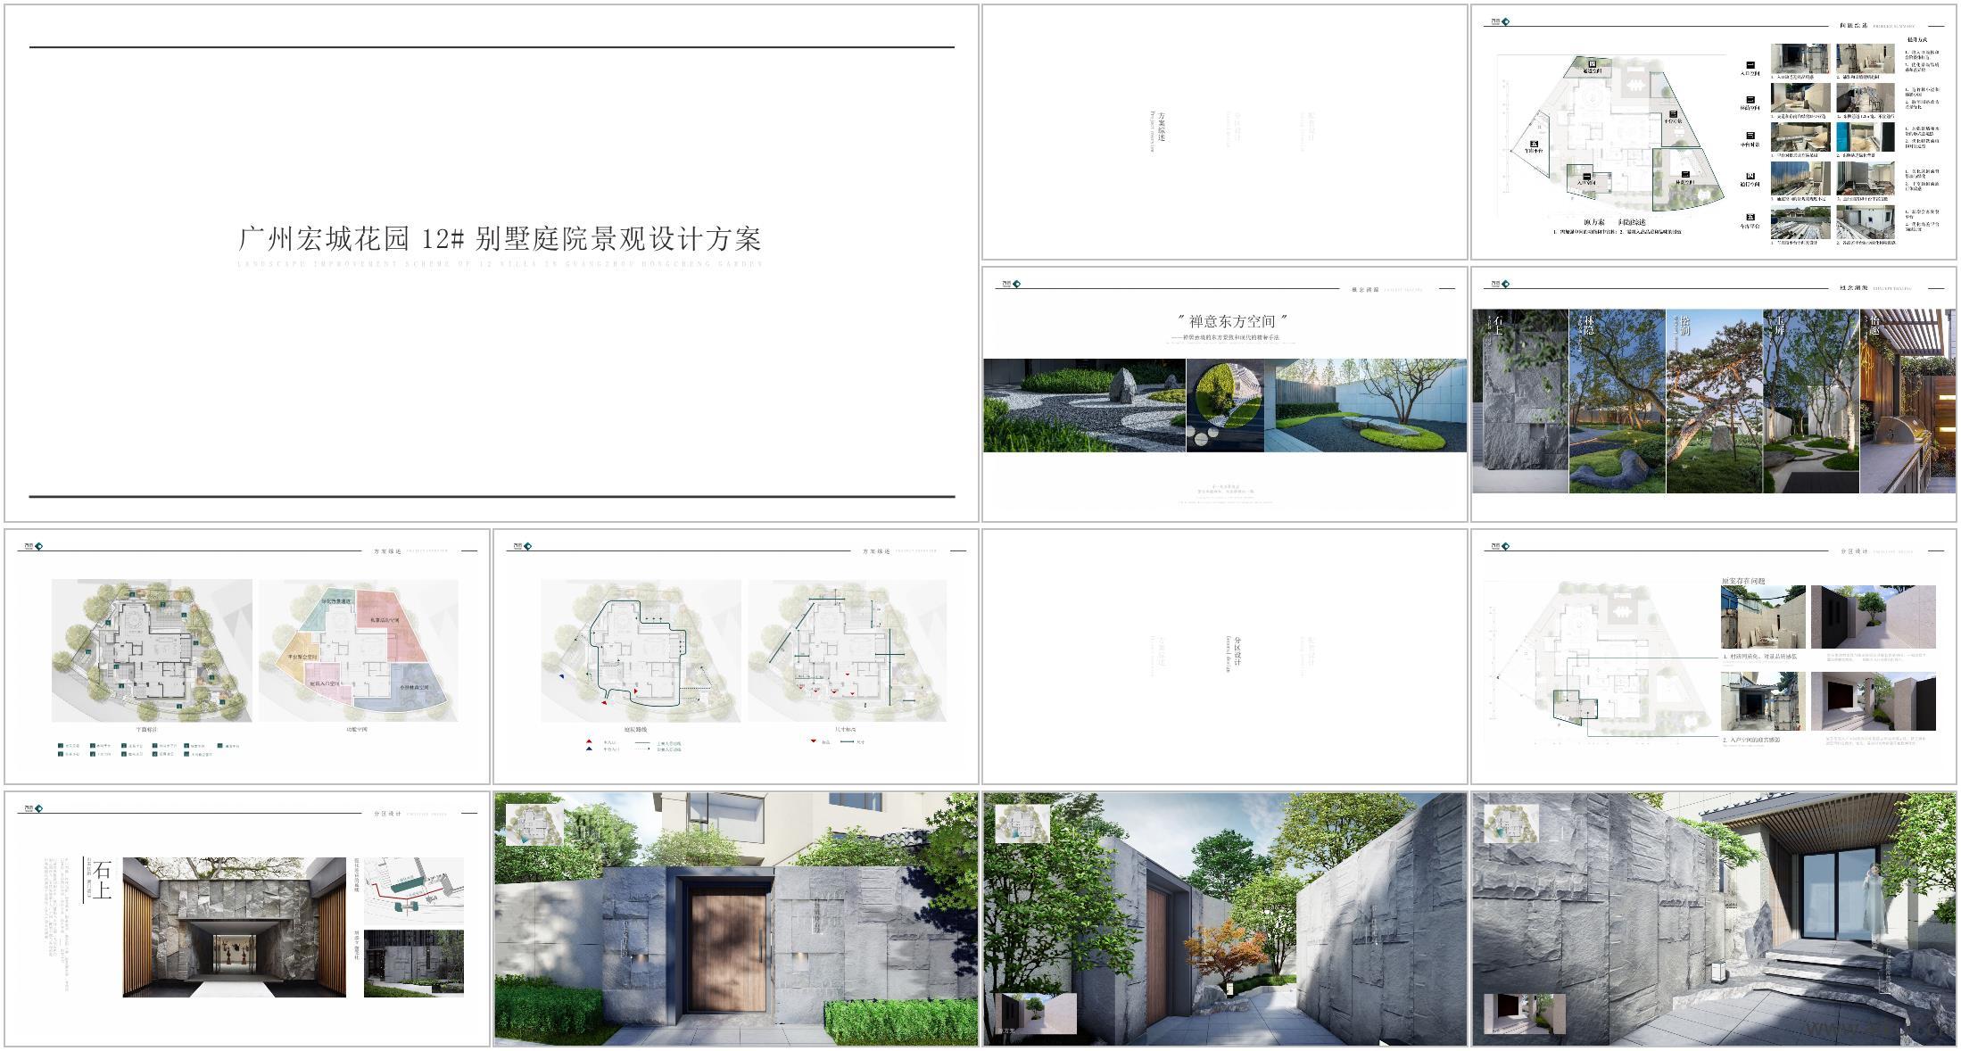Click the red triangle entrance legend icon
Image resolution: width=1961 pixels, height=1051 pixels.
click(x=589, y=742)
